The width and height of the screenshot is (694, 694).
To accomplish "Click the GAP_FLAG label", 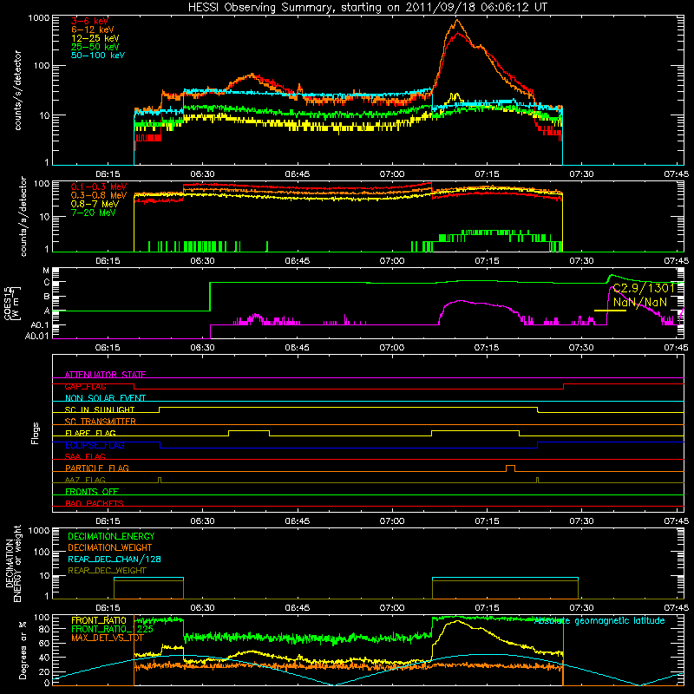I will pyautogui.click(x=85, y=386).
